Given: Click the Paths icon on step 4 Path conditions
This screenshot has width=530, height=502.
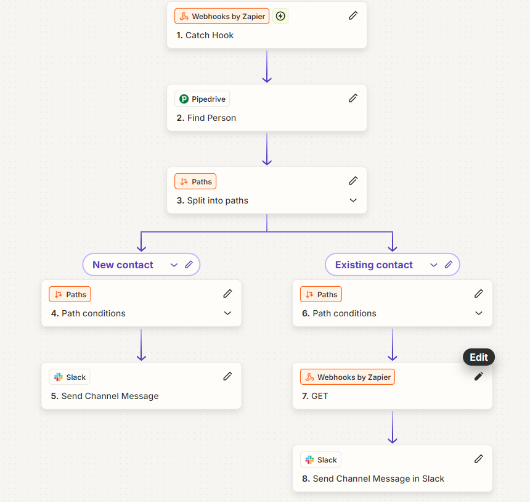Looking at the screenshot, I should click(57, 294).
